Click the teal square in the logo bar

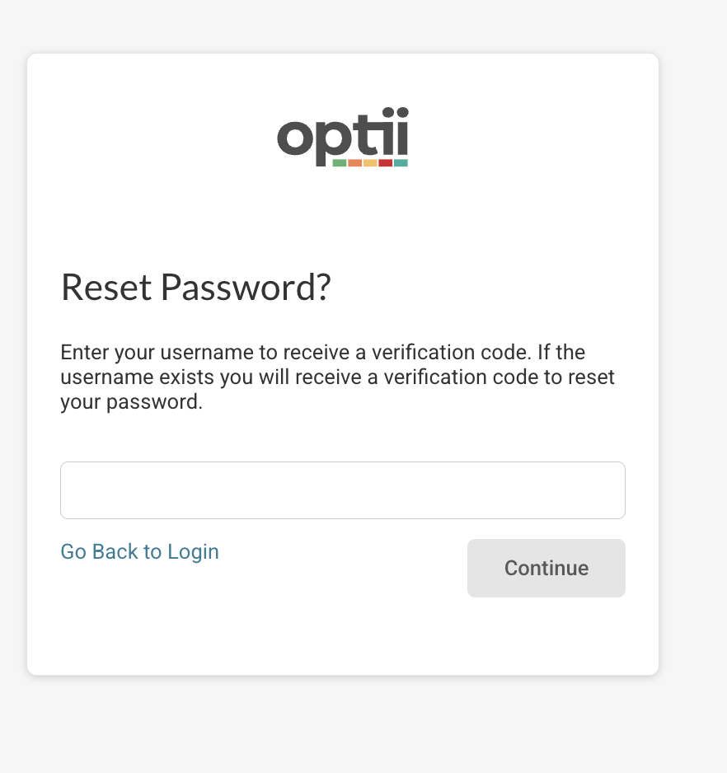point(401,163)
